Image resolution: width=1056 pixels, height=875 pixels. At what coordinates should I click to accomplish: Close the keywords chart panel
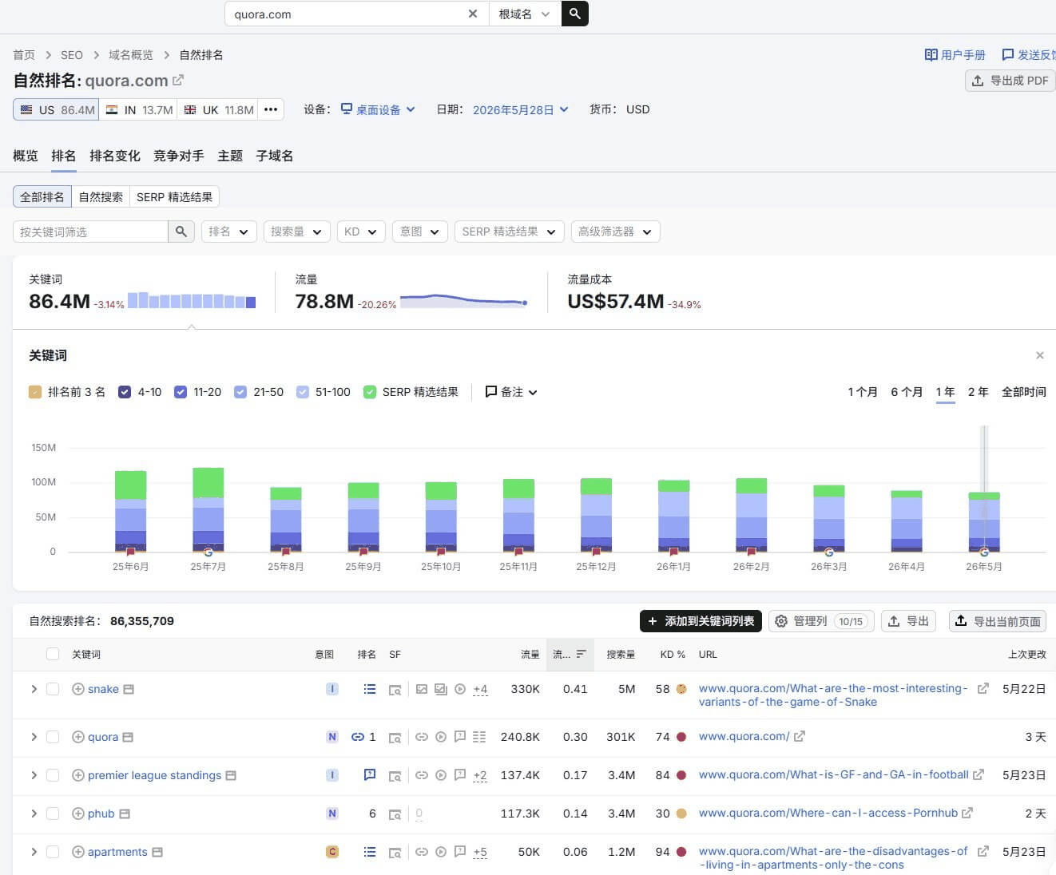(x=1039, y=355)
